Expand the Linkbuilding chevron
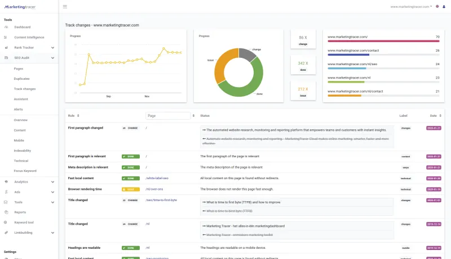The image size is (451, 259). point(52,233)
